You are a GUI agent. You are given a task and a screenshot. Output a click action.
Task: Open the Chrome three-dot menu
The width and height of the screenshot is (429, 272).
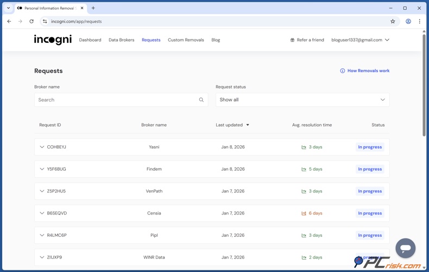[x=419, y=21]
